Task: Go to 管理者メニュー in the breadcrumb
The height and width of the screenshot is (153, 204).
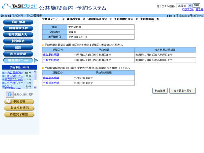Action: click(51, 19)
